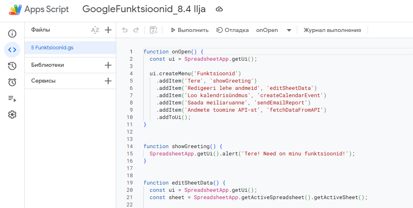Add a new file with plus icon
Viewport: 413px width, 208px height.
click(x=108, y=30)
